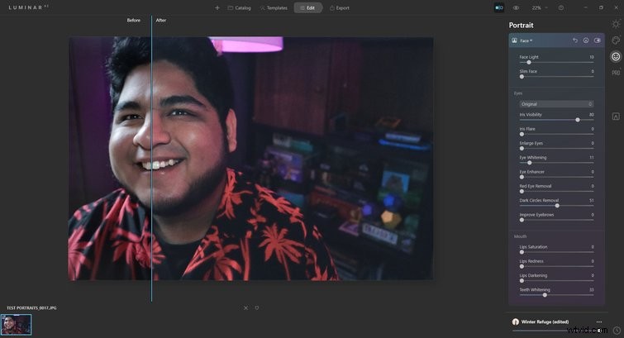Open the Essentials tools sun icon

616,24
